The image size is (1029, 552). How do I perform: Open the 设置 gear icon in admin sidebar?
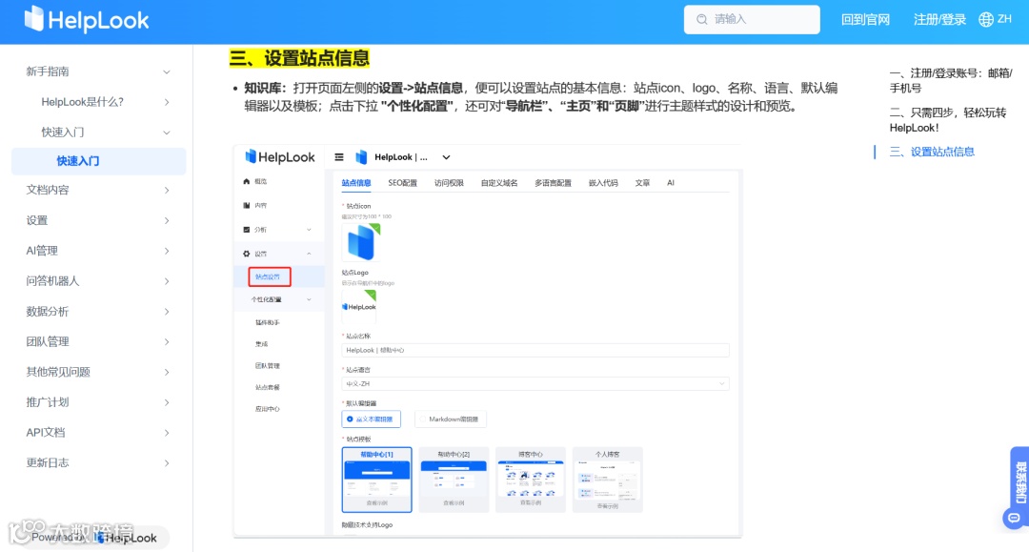(x=246, y=254)
